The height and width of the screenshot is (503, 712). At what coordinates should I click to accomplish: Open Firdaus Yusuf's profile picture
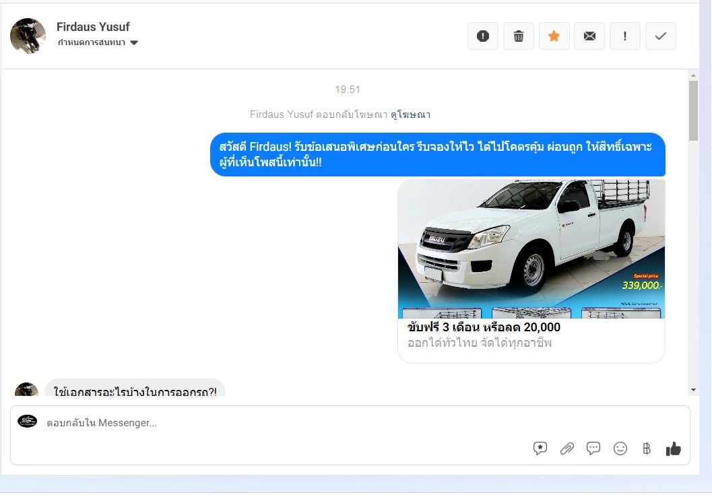click(x=28, y=36)
